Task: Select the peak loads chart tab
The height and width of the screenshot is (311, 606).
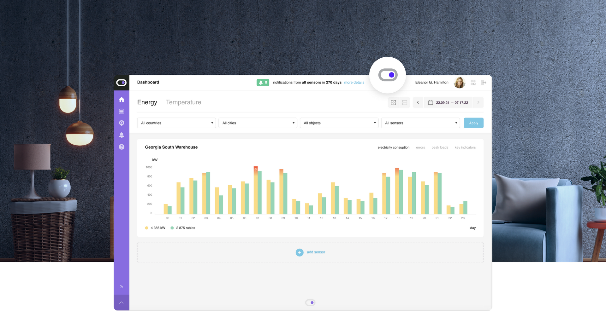Action: 440,147
